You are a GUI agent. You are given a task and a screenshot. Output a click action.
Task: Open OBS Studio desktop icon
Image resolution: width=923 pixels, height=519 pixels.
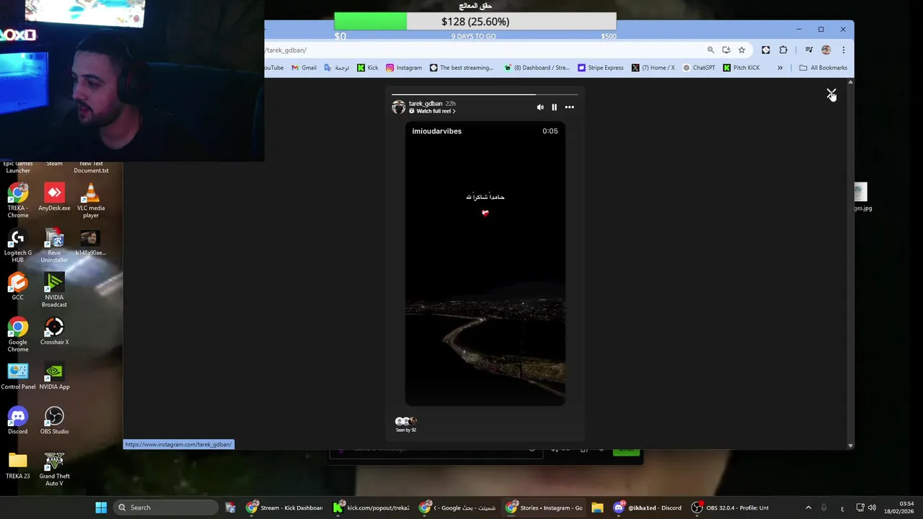pos(54,420)
